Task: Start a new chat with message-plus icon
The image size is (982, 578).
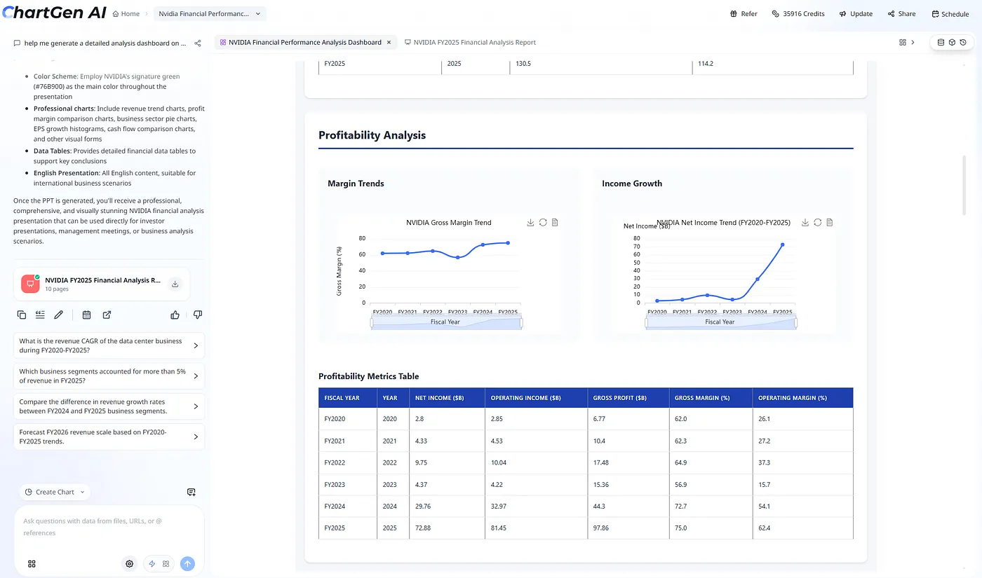Action: 191,493
